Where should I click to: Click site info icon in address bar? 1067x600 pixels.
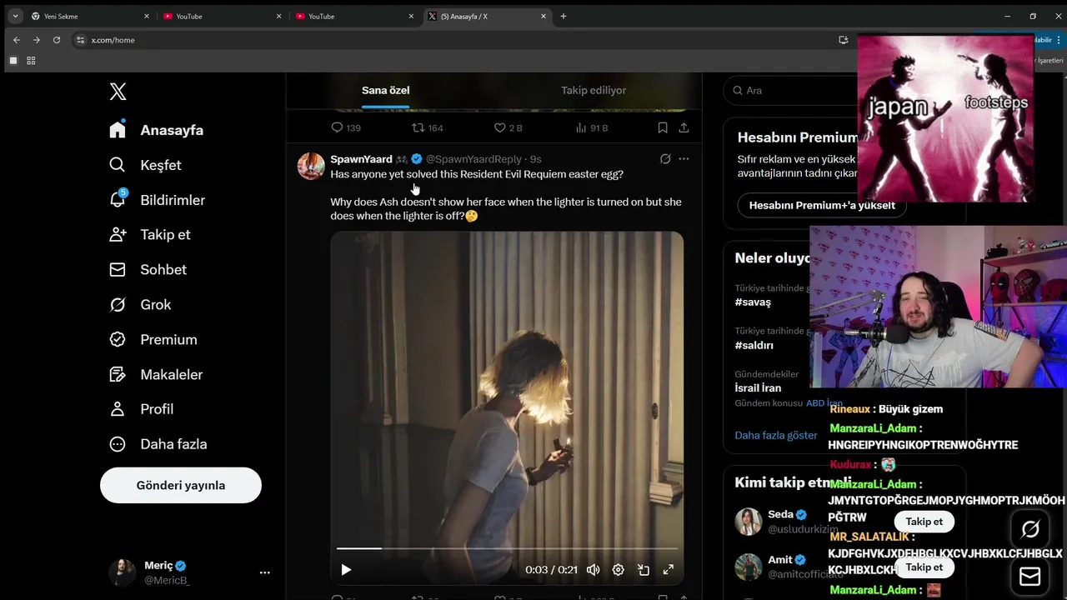[80, 40]
